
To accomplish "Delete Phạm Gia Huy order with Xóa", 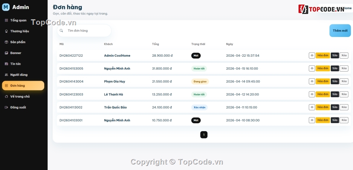I will (344, 81).
